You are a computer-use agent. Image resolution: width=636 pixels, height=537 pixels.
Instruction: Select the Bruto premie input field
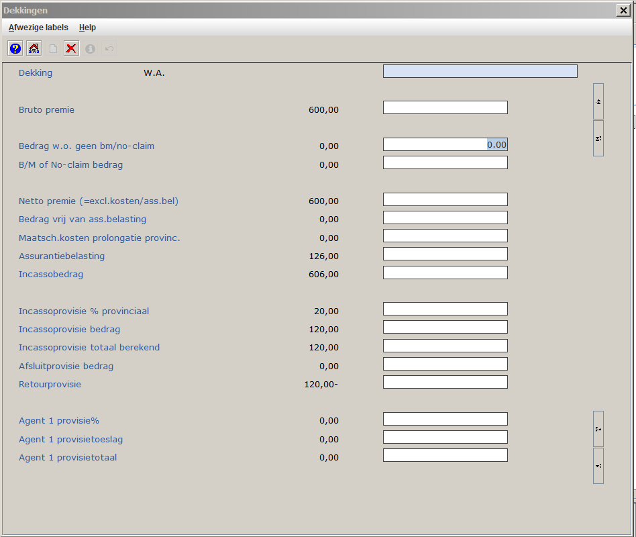[x=445, y=107]
